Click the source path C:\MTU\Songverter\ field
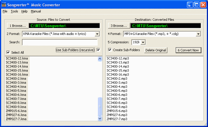 pos(64,26)
